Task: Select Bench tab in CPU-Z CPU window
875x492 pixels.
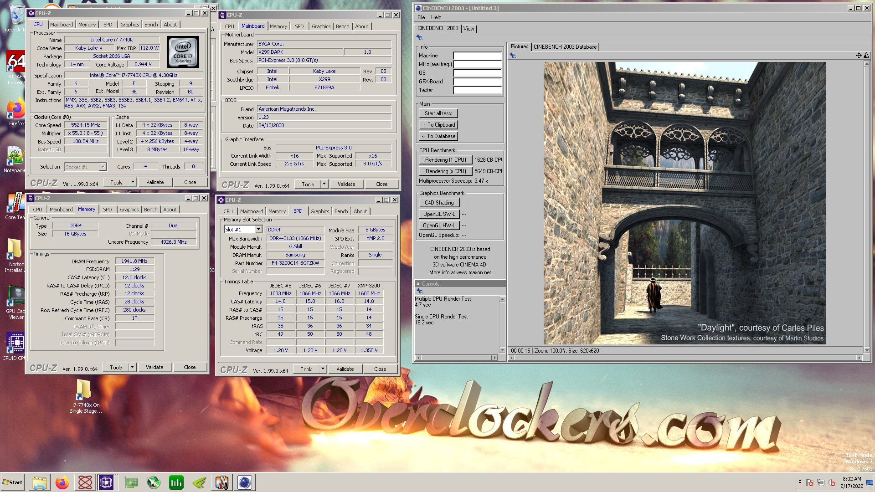Action: pyautogui.click(x=151, y=25)
